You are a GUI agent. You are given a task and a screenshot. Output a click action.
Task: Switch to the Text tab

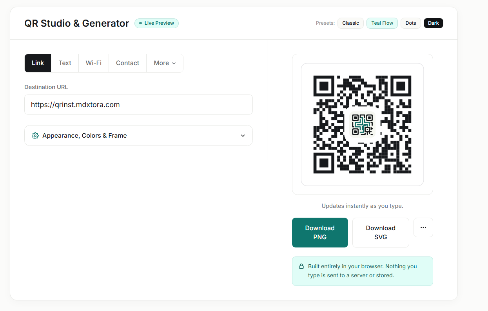click(65, 63)
